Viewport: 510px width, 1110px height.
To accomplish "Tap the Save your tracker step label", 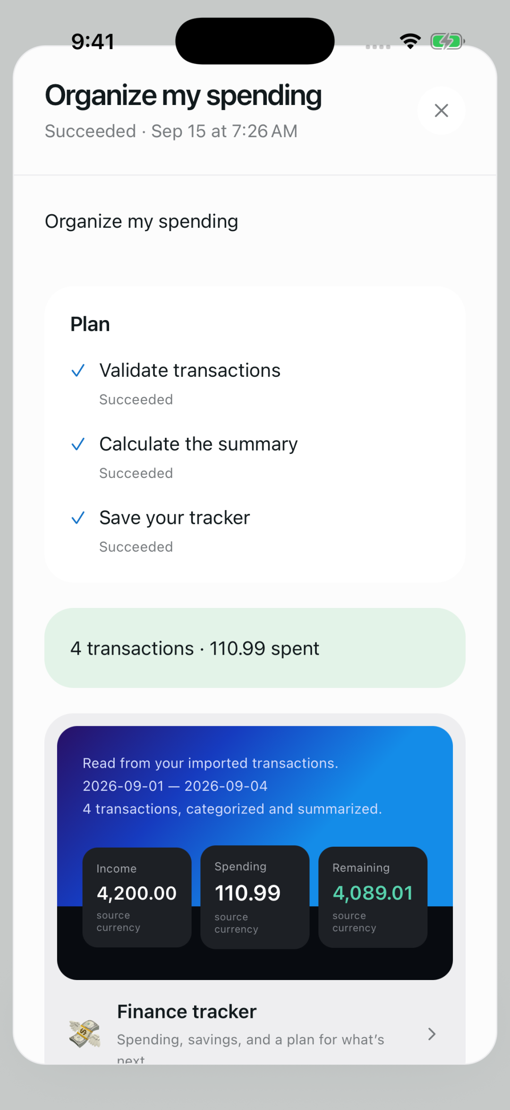I will [x=175, y=518].
